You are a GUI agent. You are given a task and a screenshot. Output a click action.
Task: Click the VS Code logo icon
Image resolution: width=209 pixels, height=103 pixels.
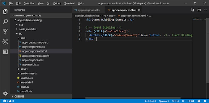click(x=4, y=3)
